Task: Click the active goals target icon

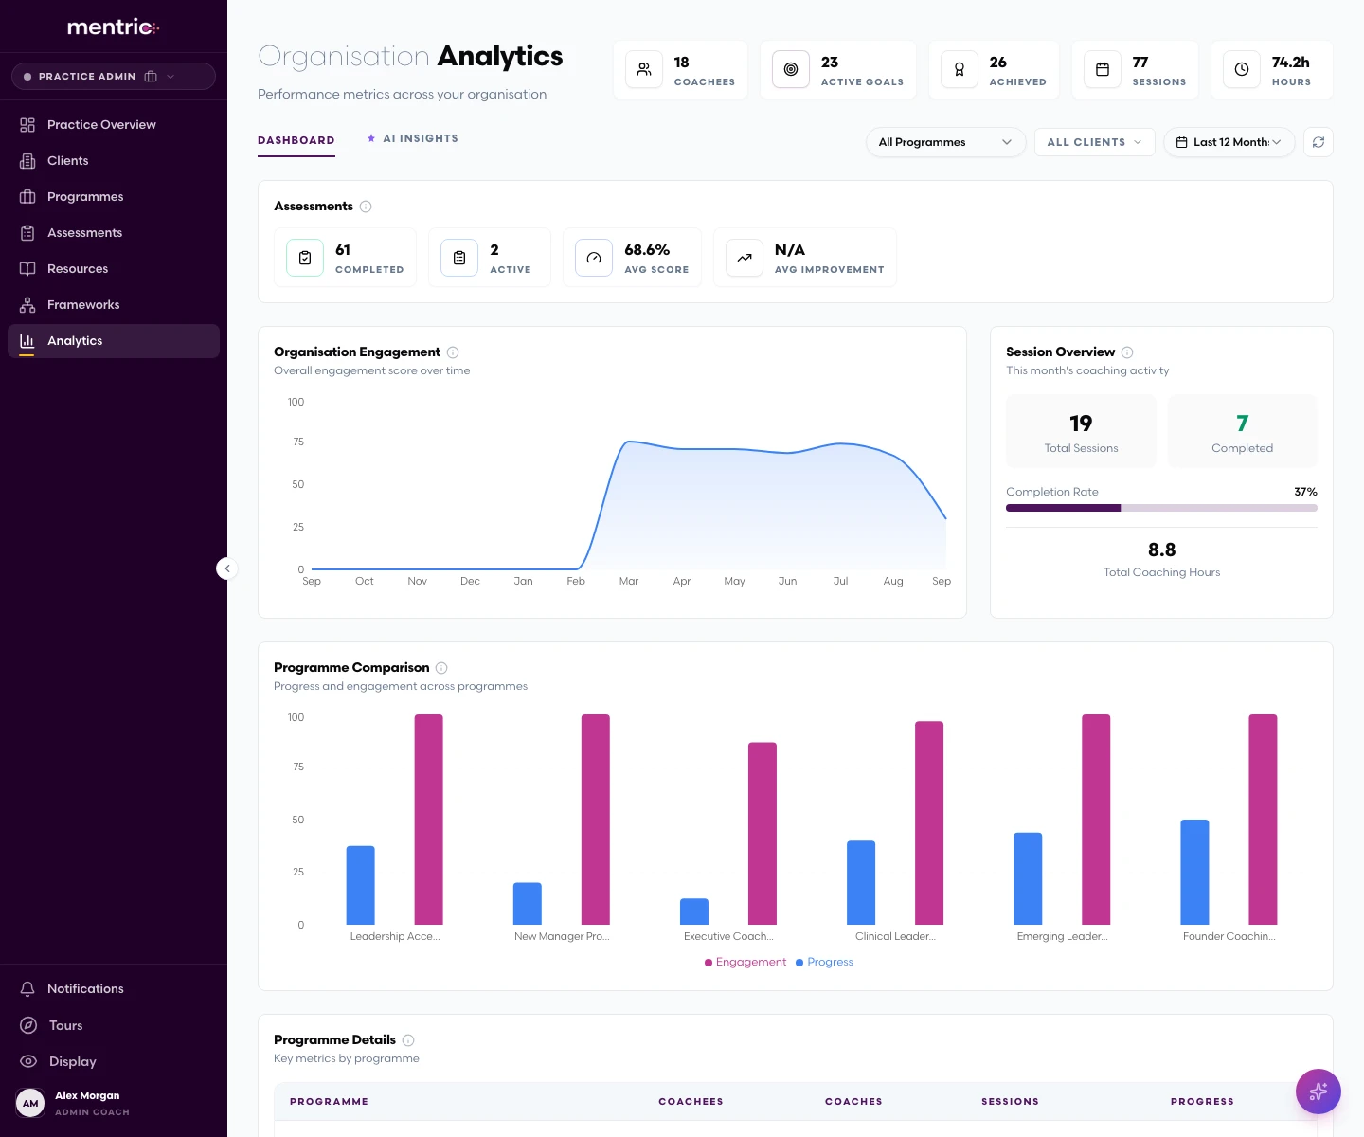Action: [791, 69]
